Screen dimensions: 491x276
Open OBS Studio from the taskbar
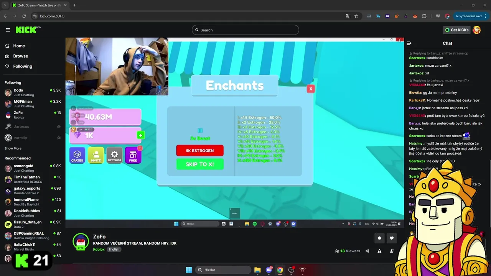click(x=291, y=270)
